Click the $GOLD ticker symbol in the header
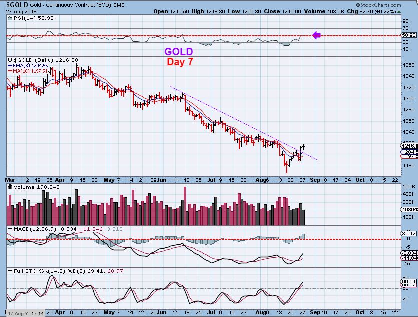The image size is (418, 317). click(x=17, y=5)
